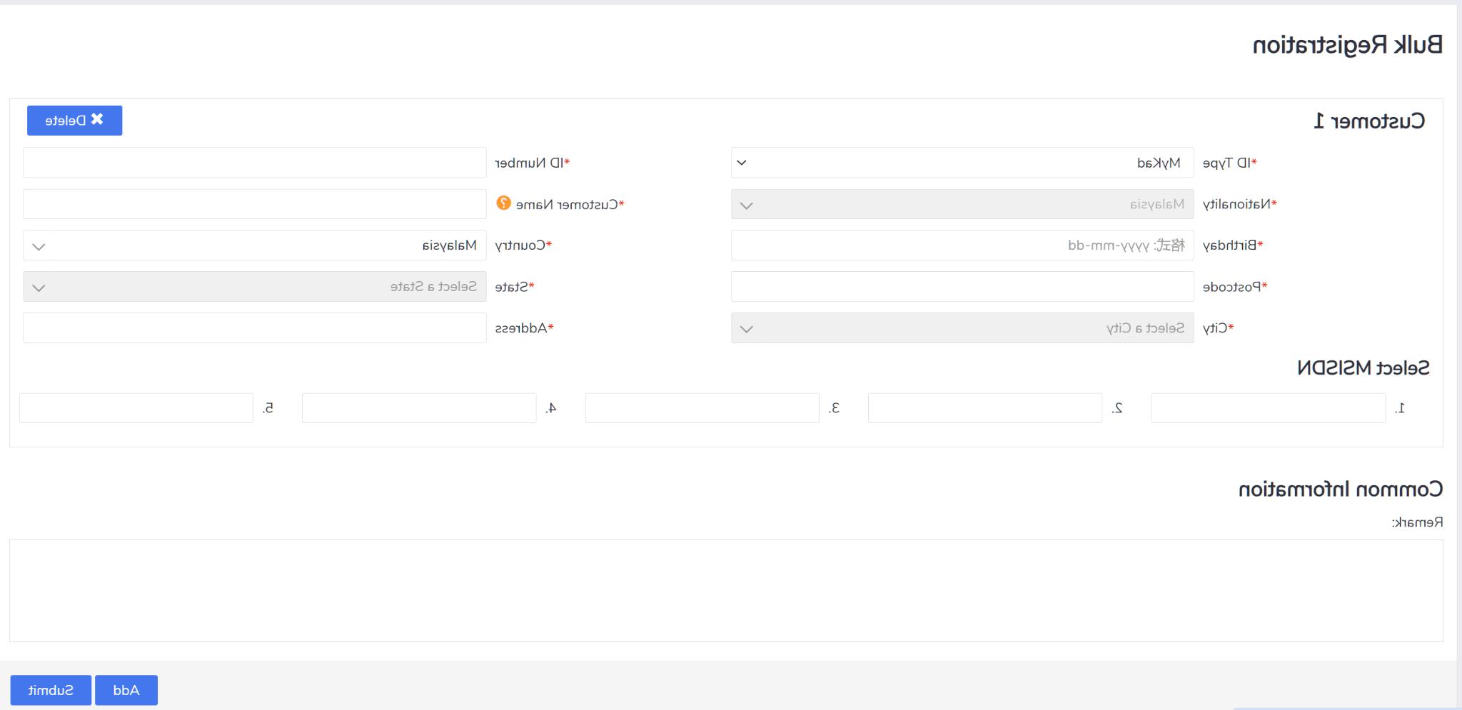This screenshot has width=1462, height=710.
Task: Focus the Postcode input field
Action: pos(962,287)
